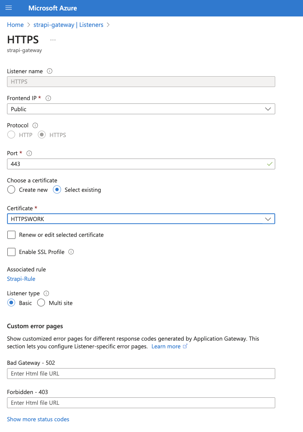The image size is (303, 432).
Task: Check the Enable SSL Profile option
Action: [x=11, y=252]
